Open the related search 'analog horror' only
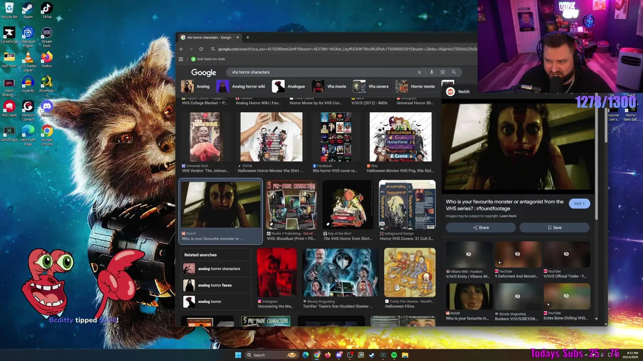643x361 pixels. click(x=216, y=302)
